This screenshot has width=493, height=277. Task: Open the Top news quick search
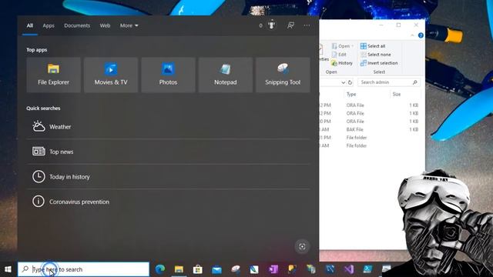(168, 152)
